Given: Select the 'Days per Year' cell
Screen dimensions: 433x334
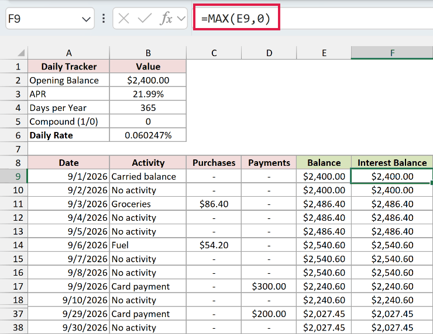Looking at the screenshot, I should (x=69, y=108).
